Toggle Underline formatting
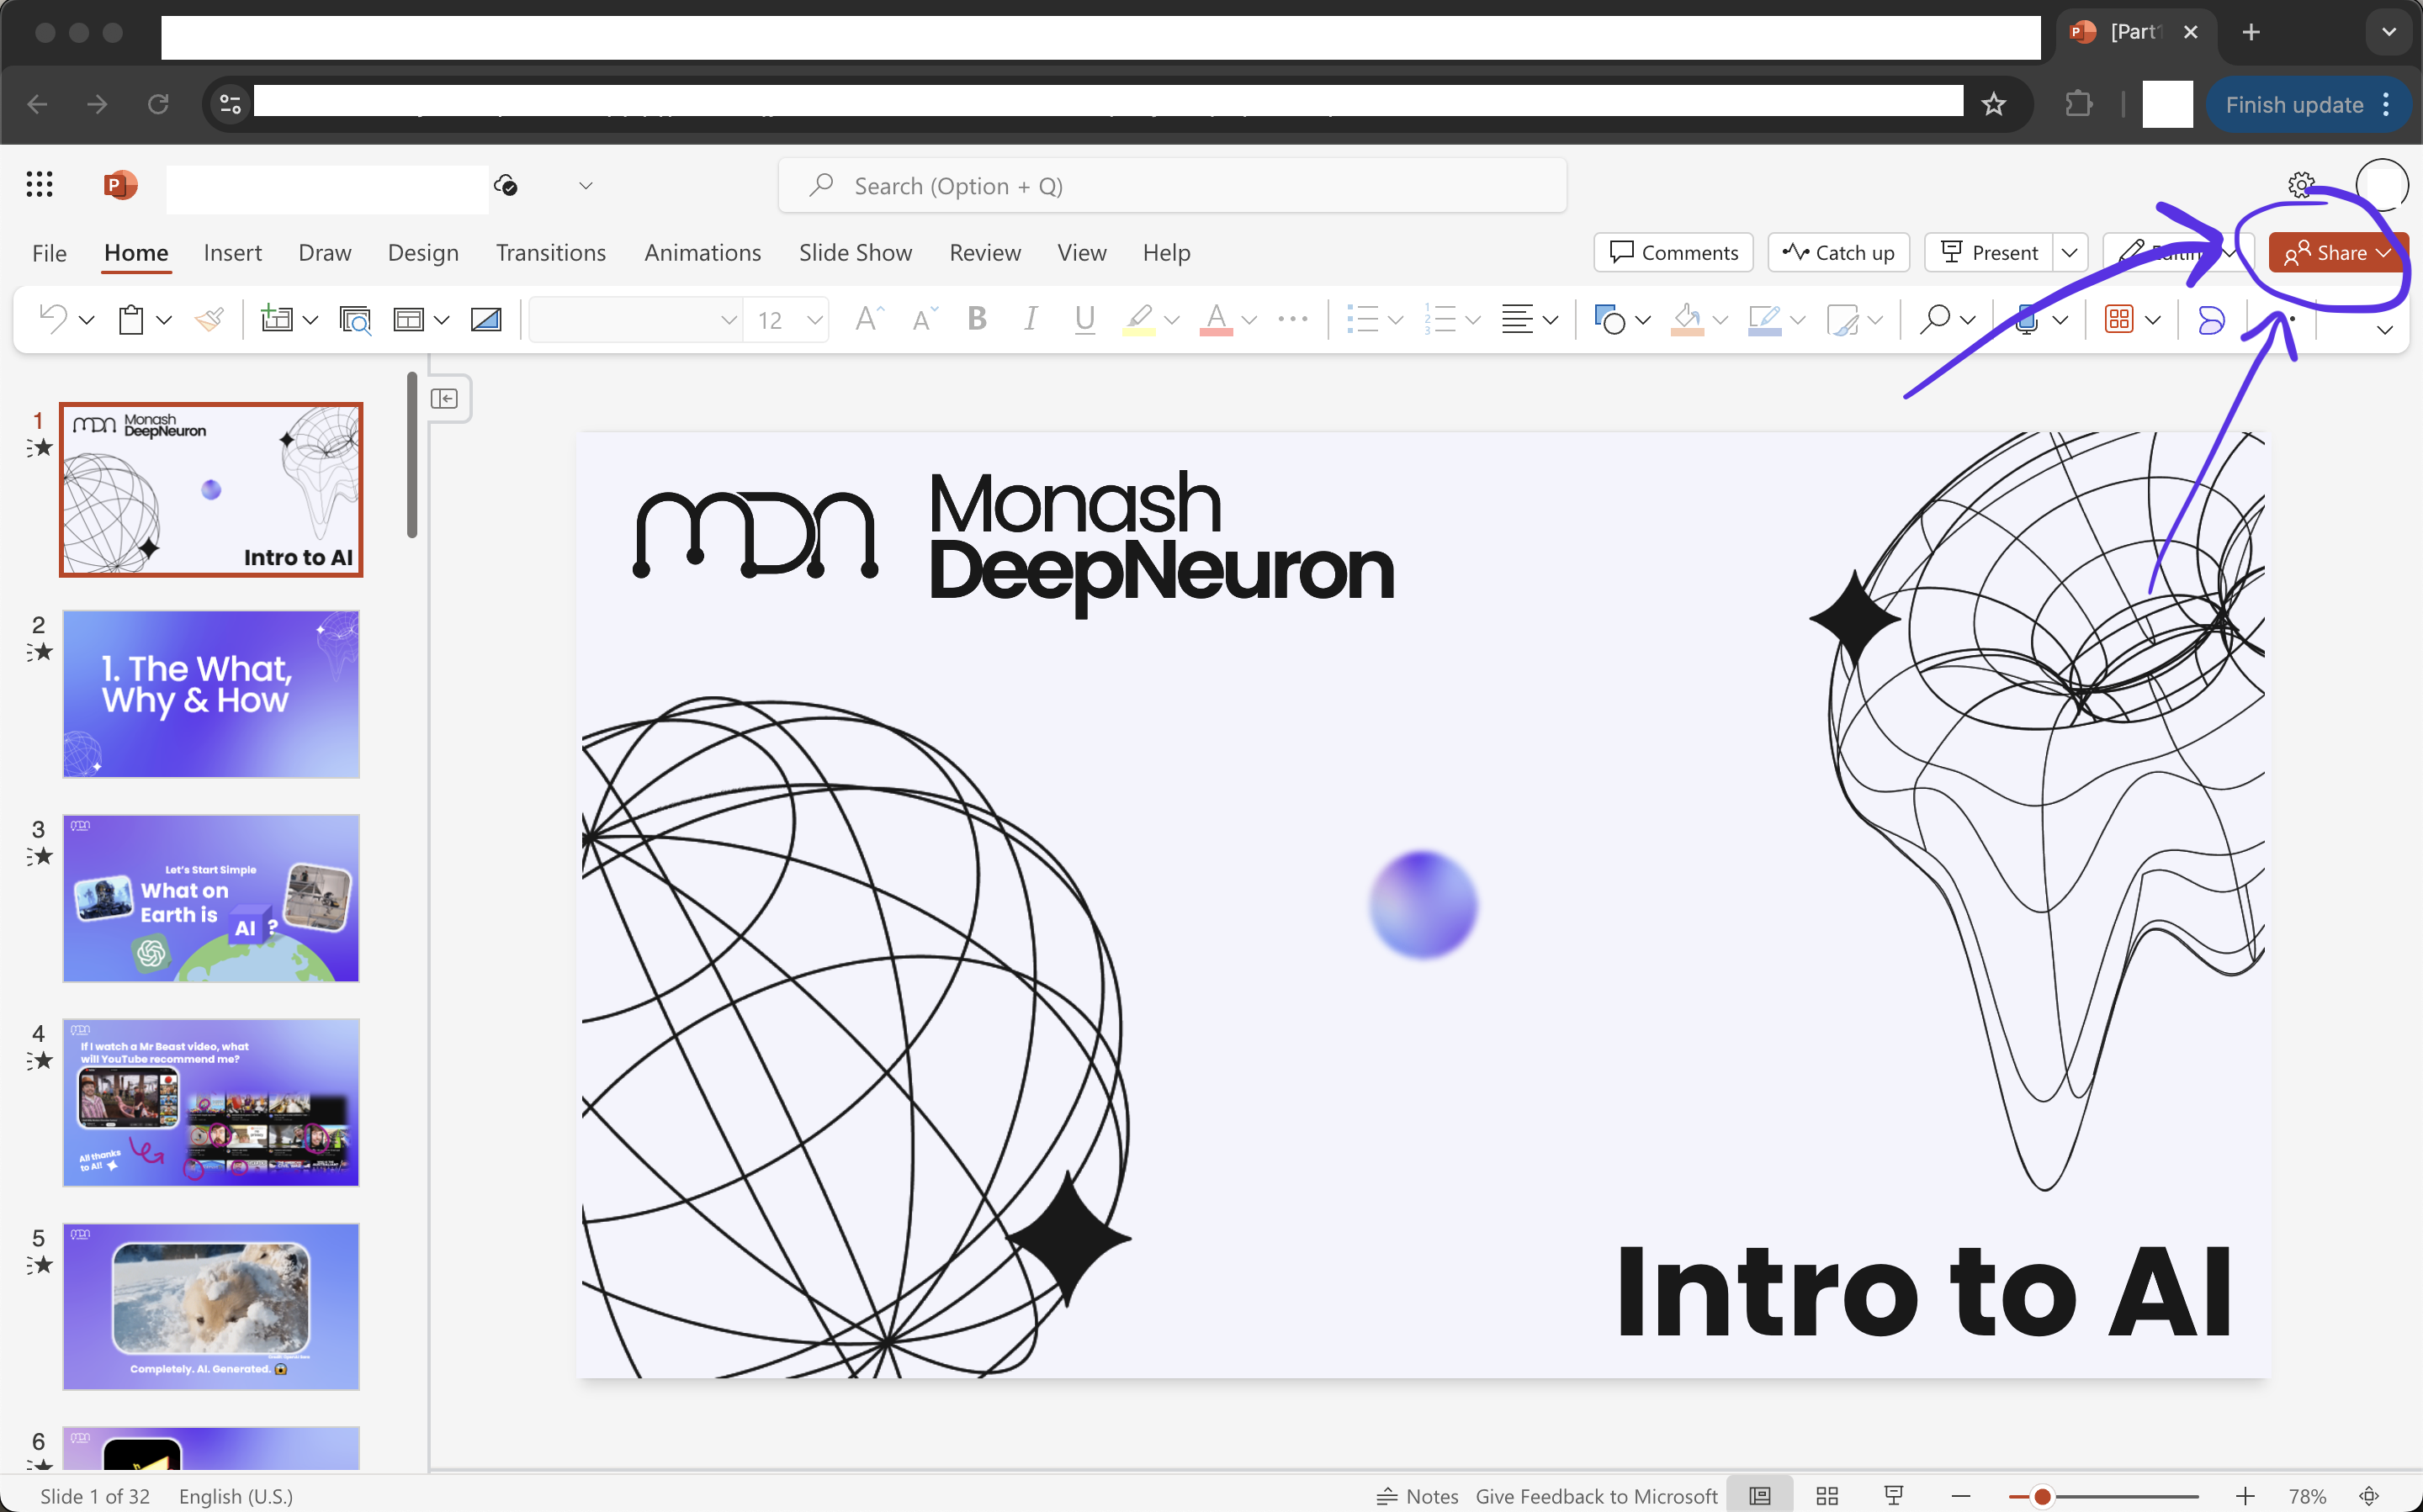Image resolution: width=2423 pixels, height=1512 pixels. coord(1084,320)
